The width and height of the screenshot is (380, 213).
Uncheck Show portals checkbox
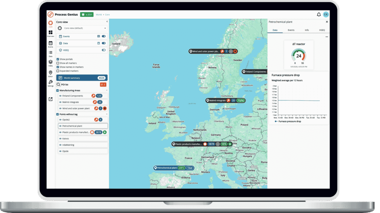point(58,59)
